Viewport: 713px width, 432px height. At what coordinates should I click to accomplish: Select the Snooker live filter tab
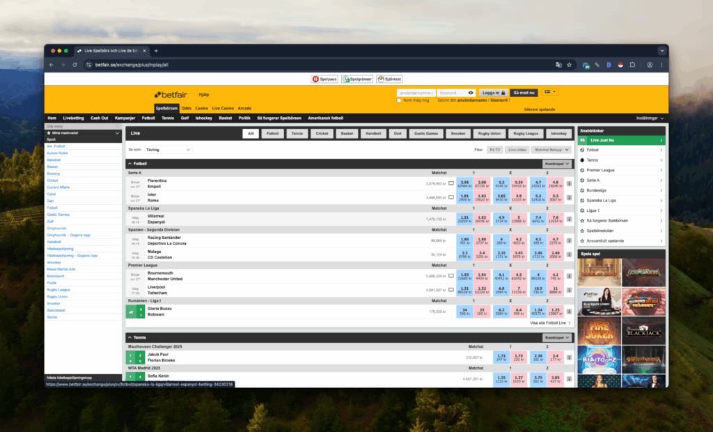click(458, 133)
